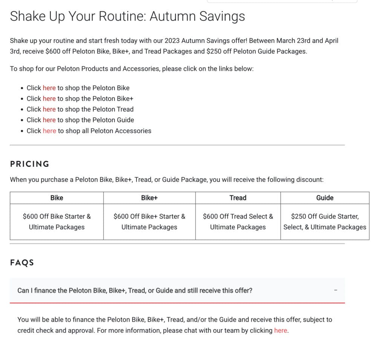Viewport: 386px width, 339px height.
Task: Click the 'here' chat link in the FAQ answer
Action: pyautogui.click(x=280, y=330)
